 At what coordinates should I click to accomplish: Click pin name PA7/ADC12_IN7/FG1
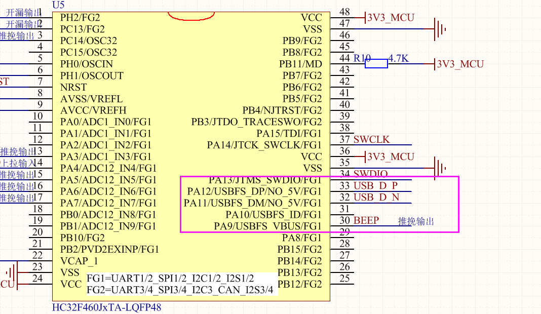click(x=108, y=203)
